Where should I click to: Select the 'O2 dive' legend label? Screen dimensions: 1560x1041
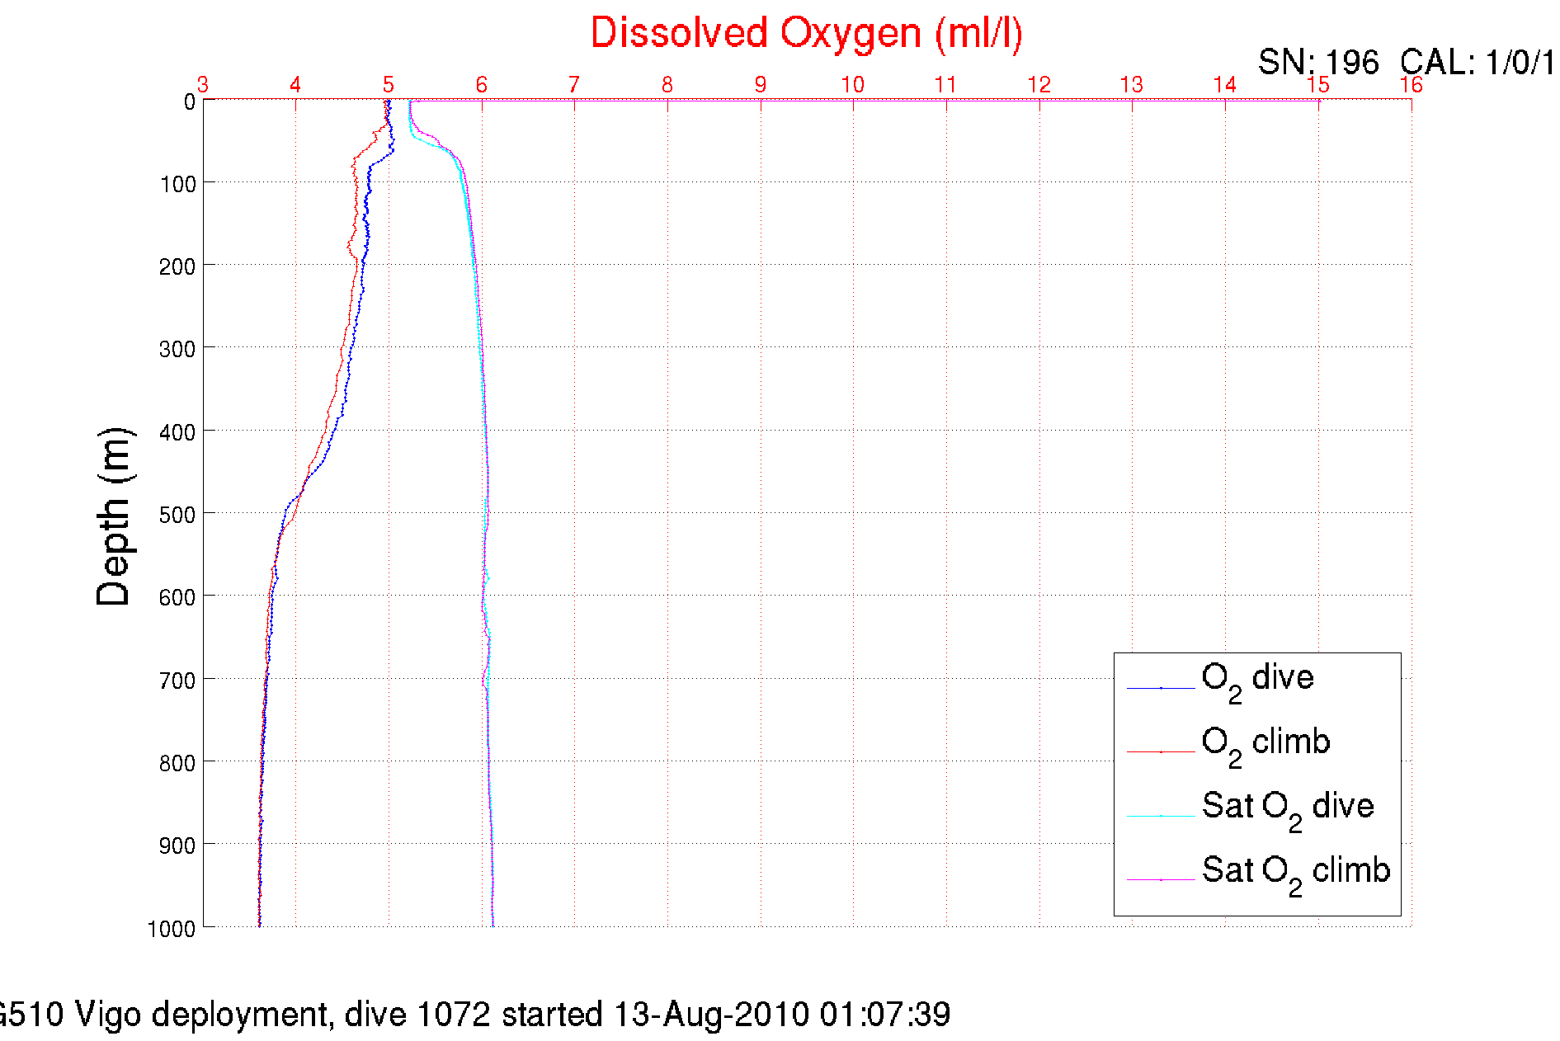coord(1256,679)
